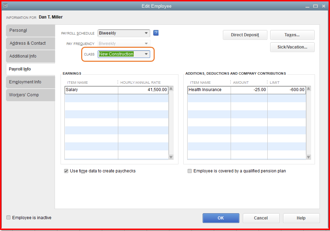Image resolution: width=330 pixels, height=231 pixels.
Task: Open the Pay Frequency dropdown
Action: (146, 43)
